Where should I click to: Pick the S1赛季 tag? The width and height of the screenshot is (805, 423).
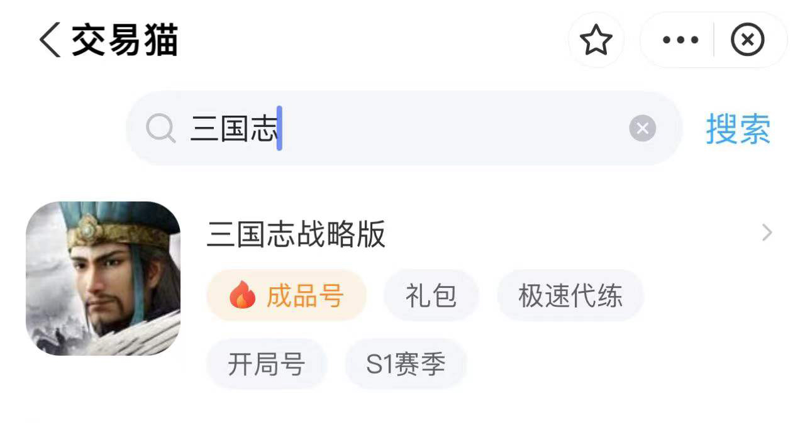click(406, 364)
